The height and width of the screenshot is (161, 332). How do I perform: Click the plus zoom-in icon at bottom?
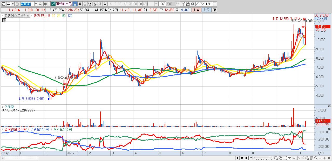pyautogui.click(x=324, y=158)
